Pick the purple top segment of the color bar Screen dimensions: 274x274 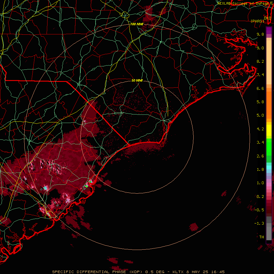[269, 30]
